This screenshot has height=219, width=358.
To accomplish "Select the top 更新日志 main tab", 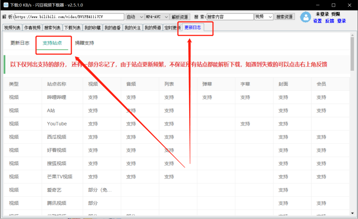I will pos(193,27).
